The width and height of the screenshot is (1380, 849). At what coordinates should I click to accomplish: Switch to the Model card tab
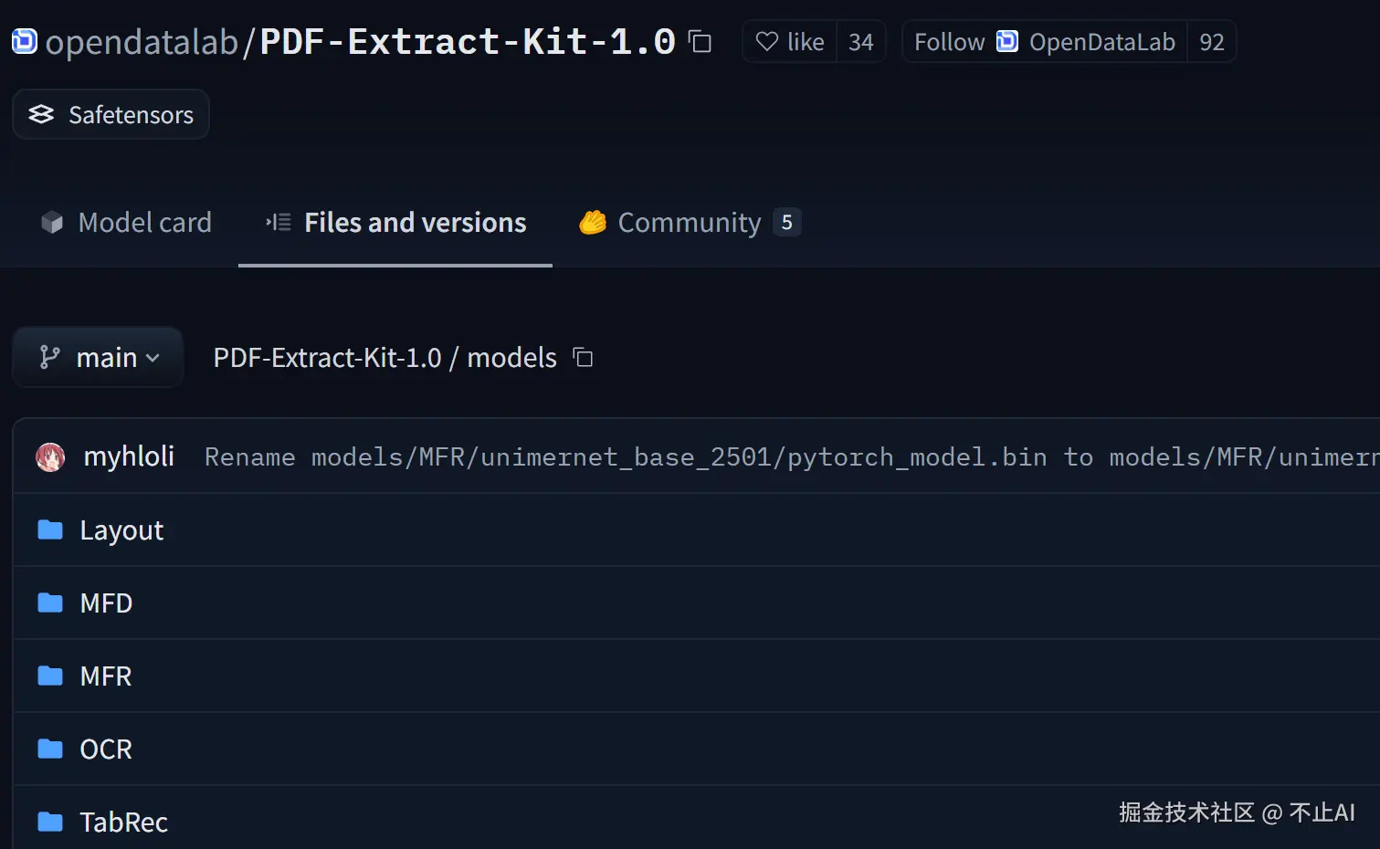[127, 223]
